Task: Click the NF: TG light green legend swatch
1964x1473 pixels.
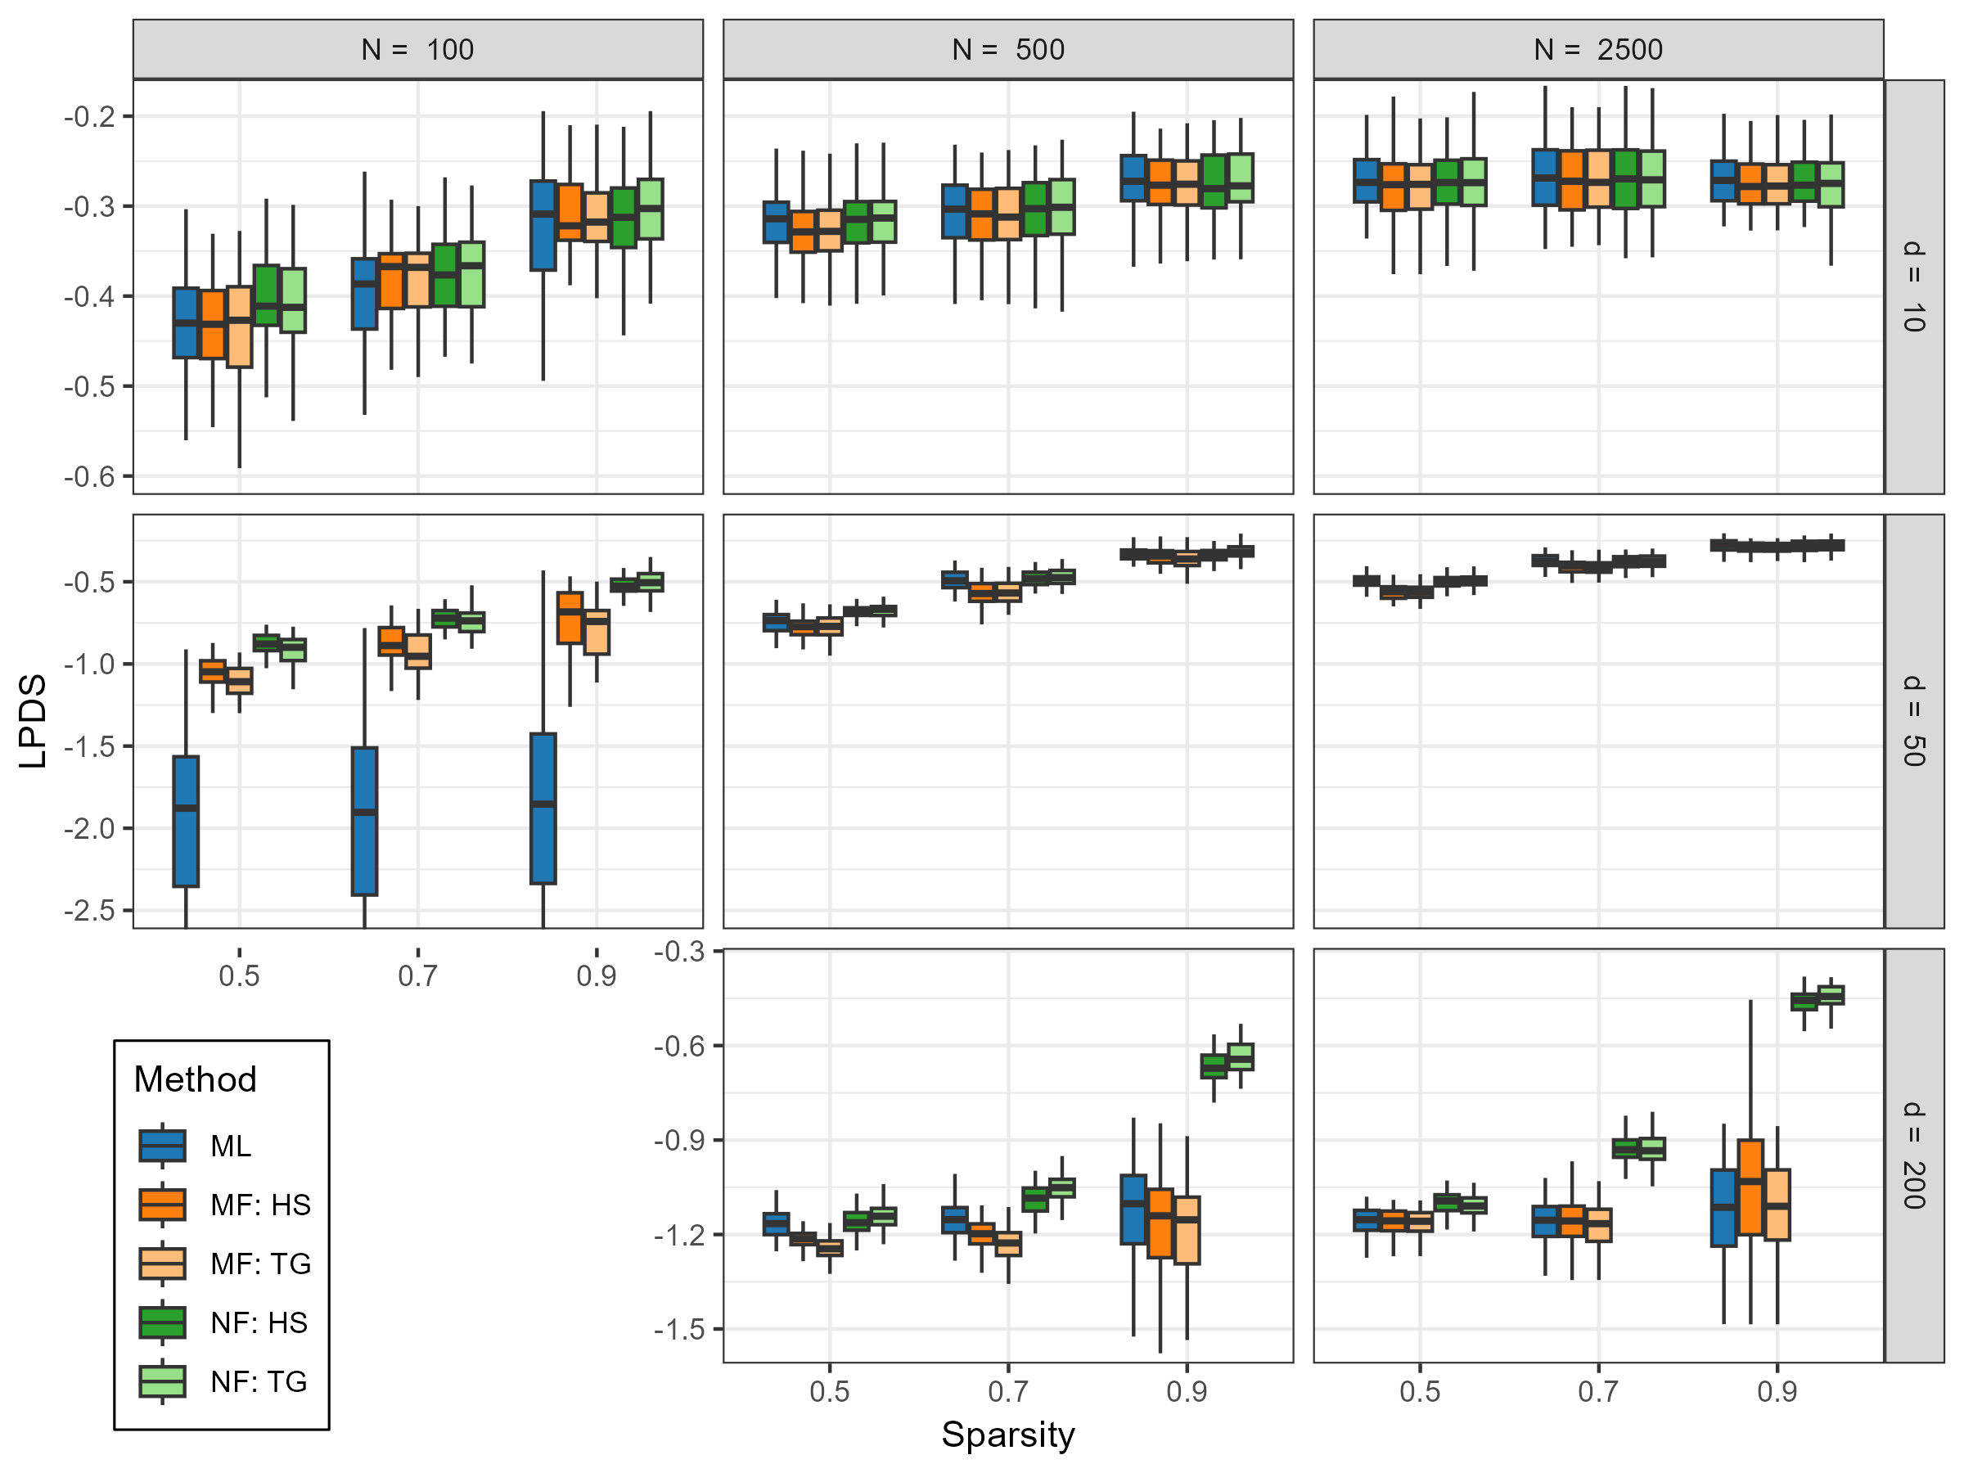Action: [x=163, y=1381]
